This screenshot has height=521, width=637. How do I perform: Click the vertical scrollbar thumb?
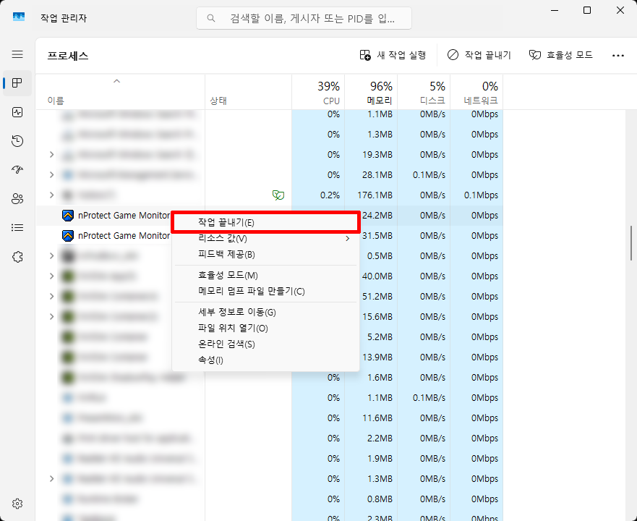coord(631,242)
